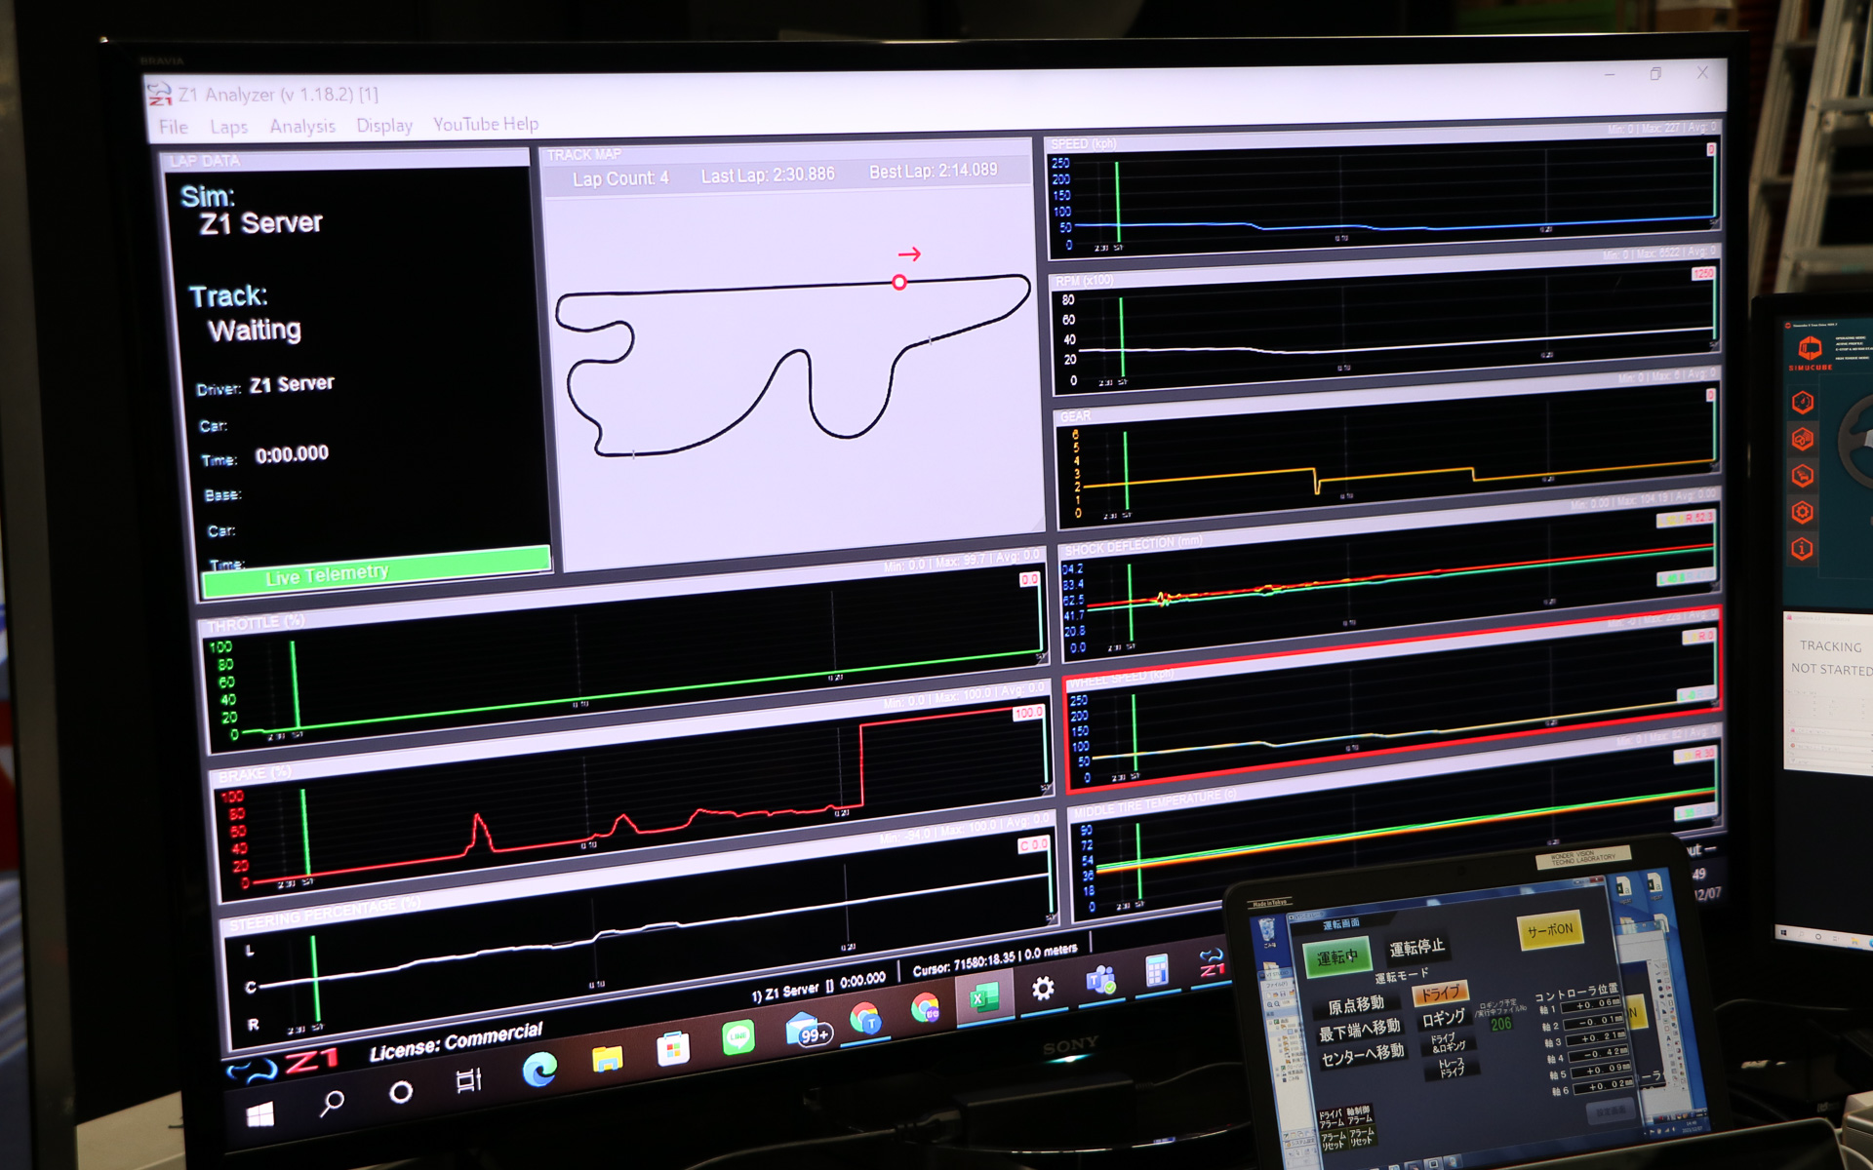Expand the File menu
Image resolution: width=1873 pixels, height=1170 pixels.
coord(174,127)
